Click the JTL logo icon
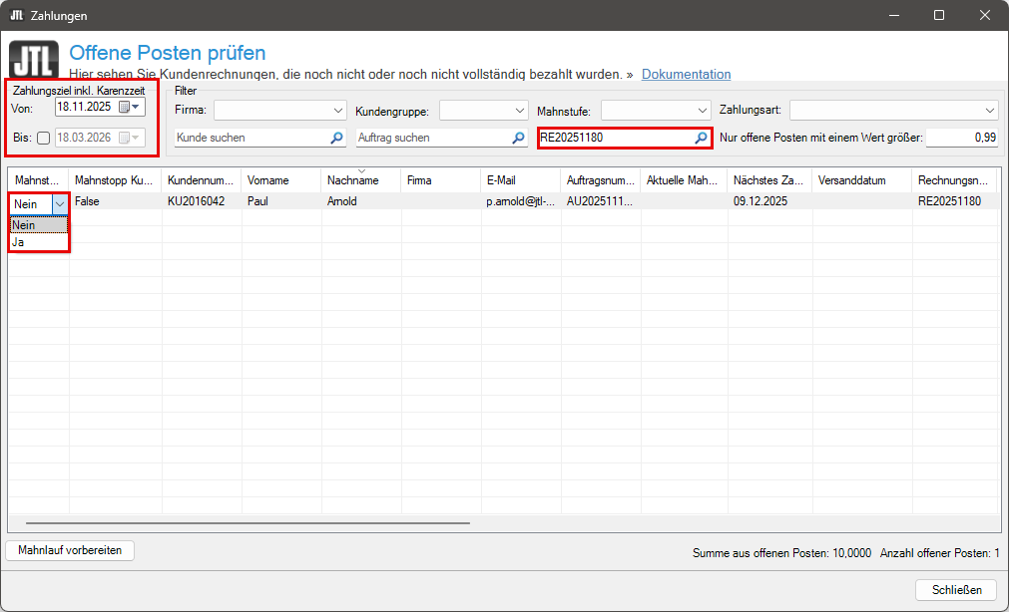Image resolution: width=1009 pixels, height=612 pixels. (x=33, y=60)
